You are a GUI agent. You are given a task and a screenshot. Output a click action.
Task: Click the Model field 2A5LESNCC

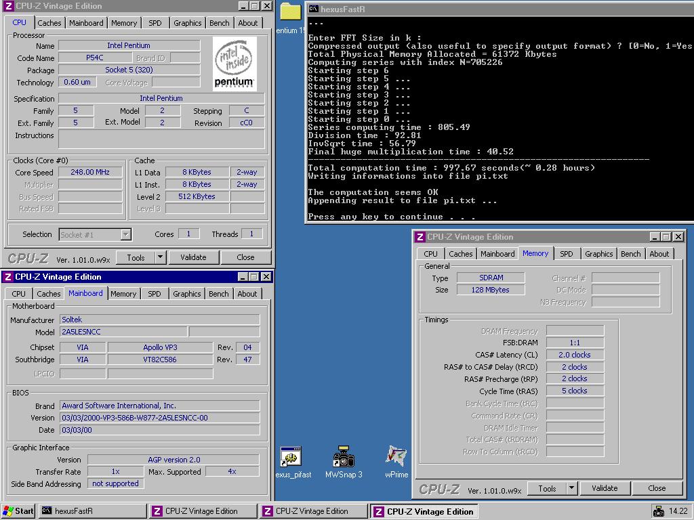click(123, 332)
